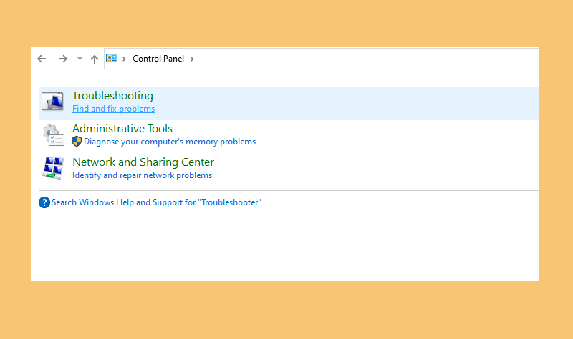This screenshot has width=573, height=339.
Task: Open the Troubleshooting monitor icon
Action: (52, 102)
